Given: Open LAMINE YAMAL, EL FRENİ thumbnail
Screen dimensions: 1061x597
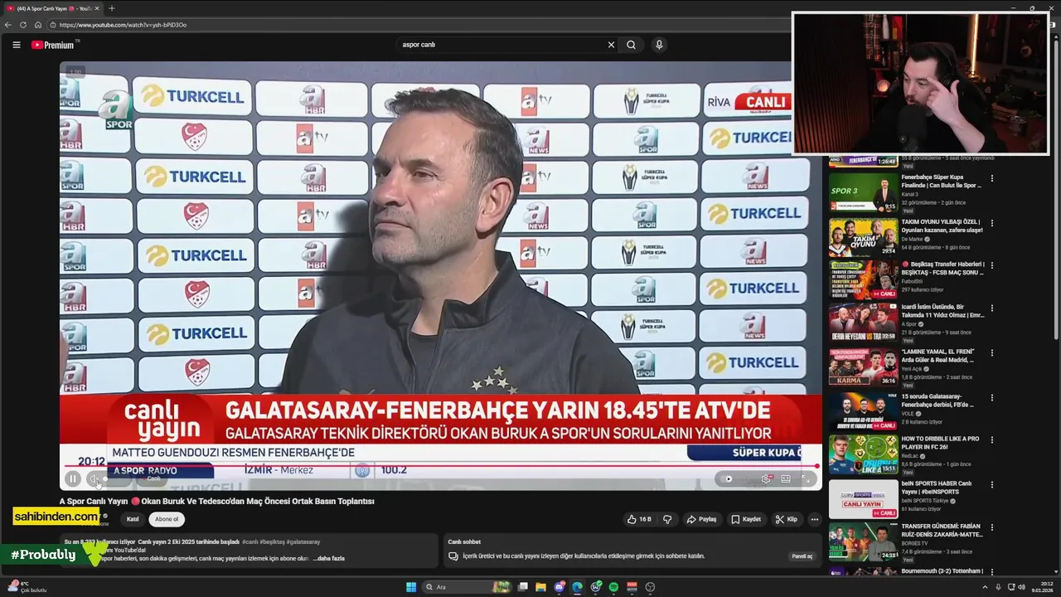Looking at the screenshot, I should tap(863, 366).
